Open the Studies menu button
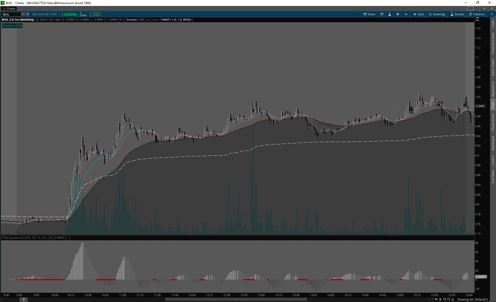Viewport: 496px width, 302px height. coord(458,14)
